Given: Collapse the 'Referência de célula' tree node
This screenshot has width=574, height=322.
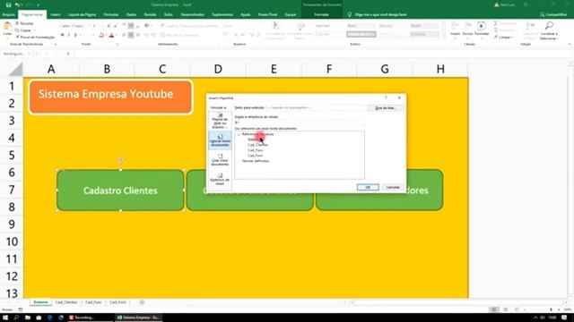Looking at the screenshot, I should [239, 134].
